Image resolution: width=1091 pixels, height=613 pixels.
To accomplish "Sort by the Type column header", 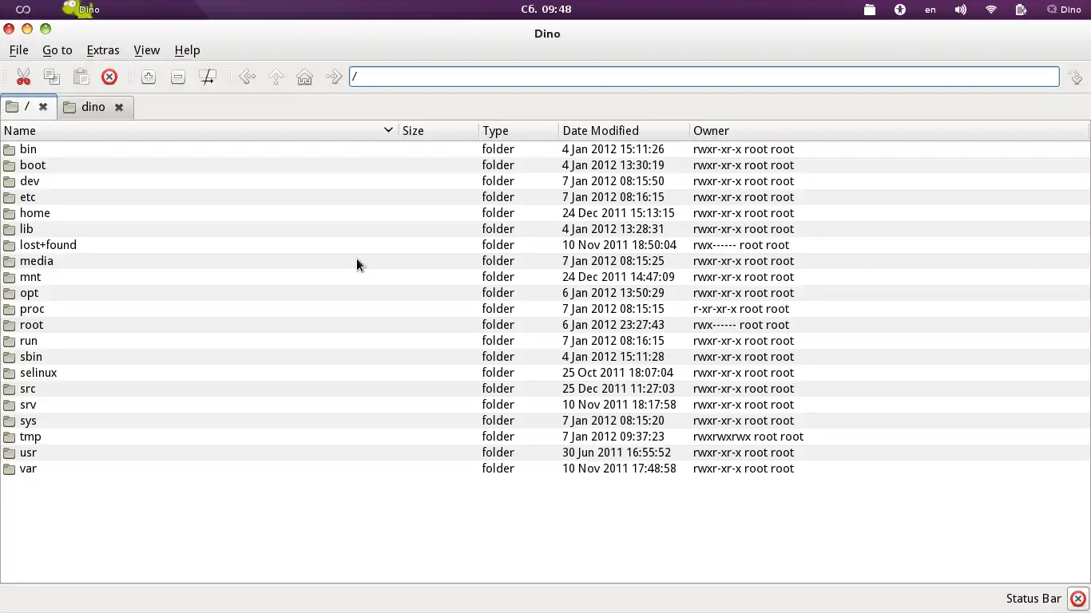I will click(518, 131).
